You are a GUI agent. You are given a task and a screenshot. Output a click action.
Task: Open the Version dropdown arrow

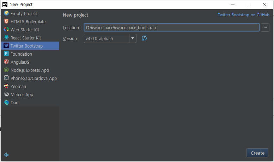pos(133,38)
